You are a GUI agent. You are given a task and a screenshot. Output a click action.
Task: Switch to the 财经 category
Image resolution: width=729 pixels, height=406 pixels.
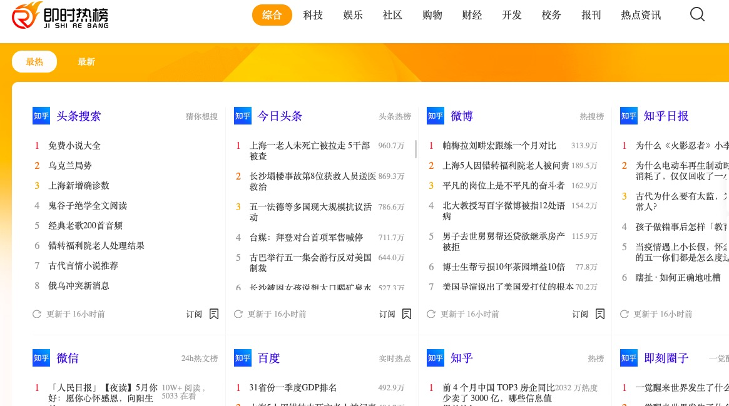click(472, 15)
